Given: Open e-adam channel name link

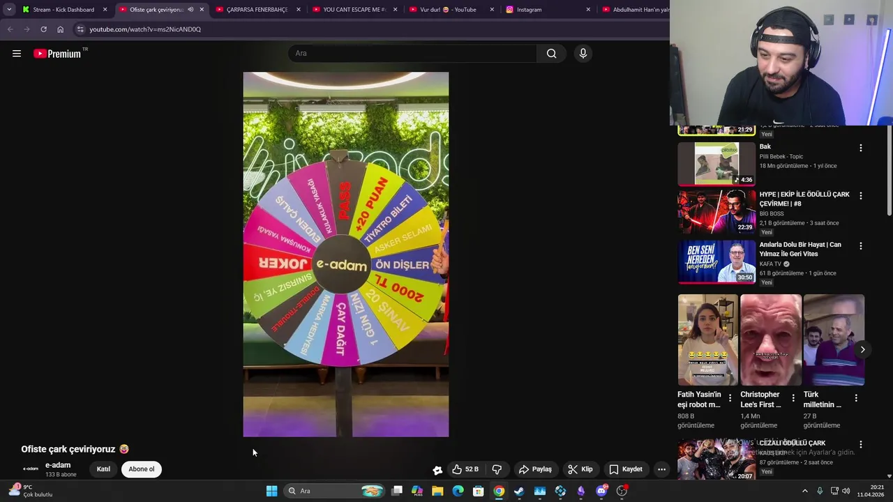Looking at the screenshot, I should [x=58, y=465].
